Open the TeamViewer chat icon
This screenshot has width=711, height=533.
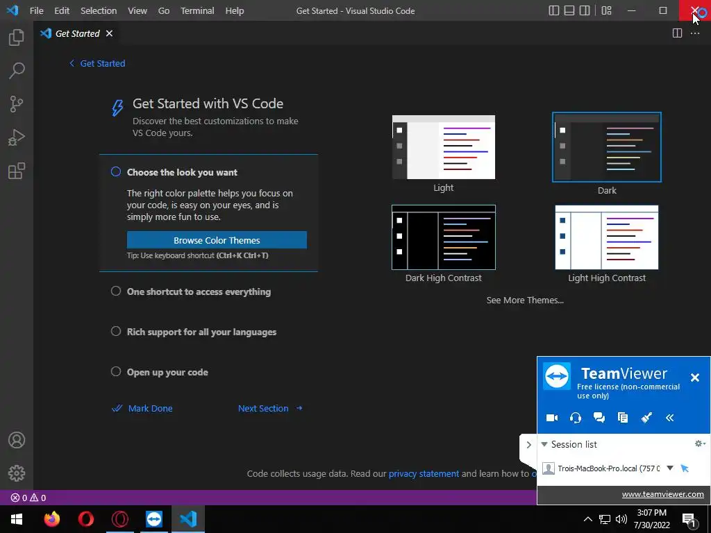coord(599,417)
